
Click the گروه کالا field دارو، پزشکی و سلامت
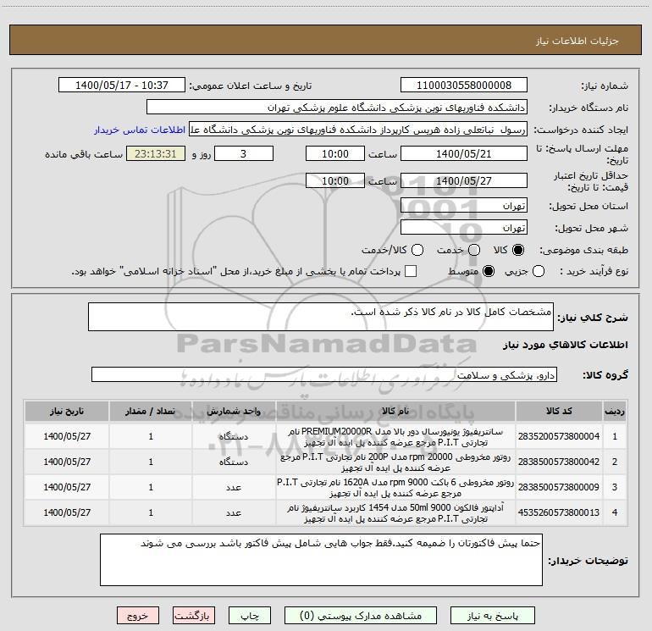(324, 374)
